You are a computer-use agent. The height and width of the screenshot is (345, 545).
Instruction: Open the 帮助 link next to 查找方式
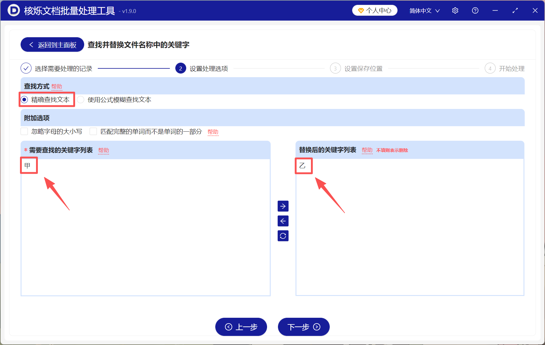pyautogui.click(x=57, y=87)
